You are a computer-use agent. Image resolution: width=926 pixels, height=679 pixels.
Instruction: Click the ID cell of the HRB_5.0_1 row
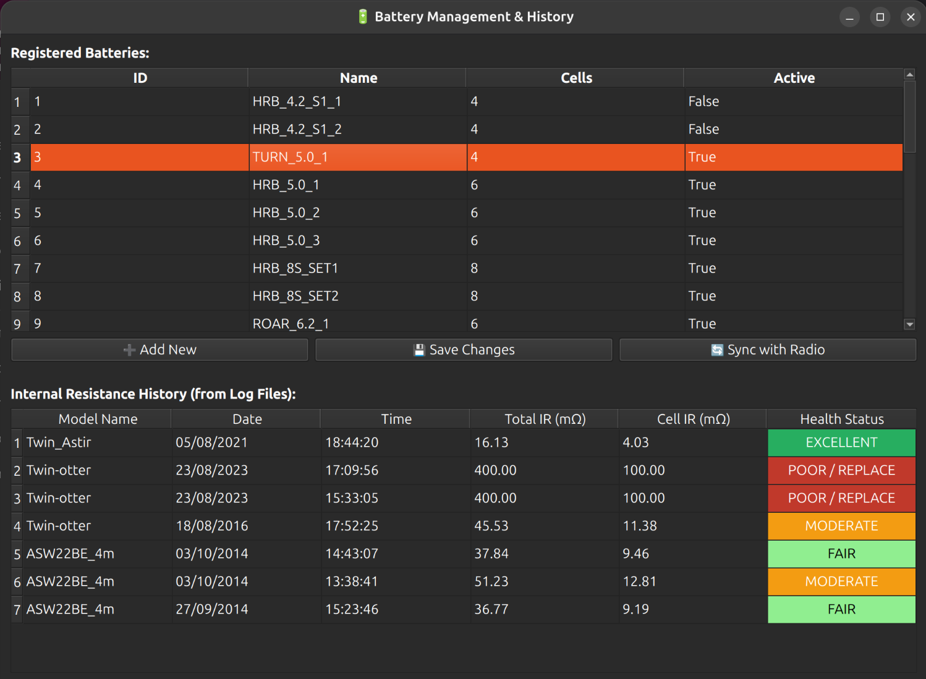click(x=140, y=185)
